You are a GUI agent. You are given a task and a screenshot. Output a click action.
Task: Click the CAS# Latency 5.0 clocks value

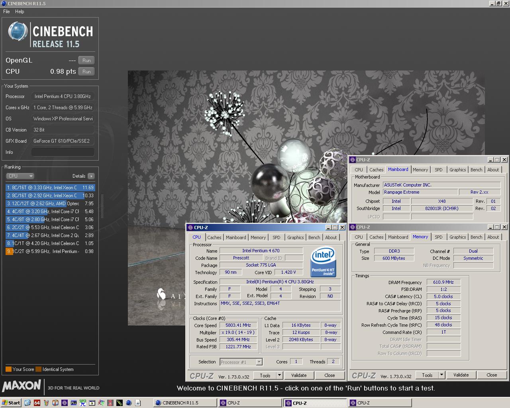(443, 296)
